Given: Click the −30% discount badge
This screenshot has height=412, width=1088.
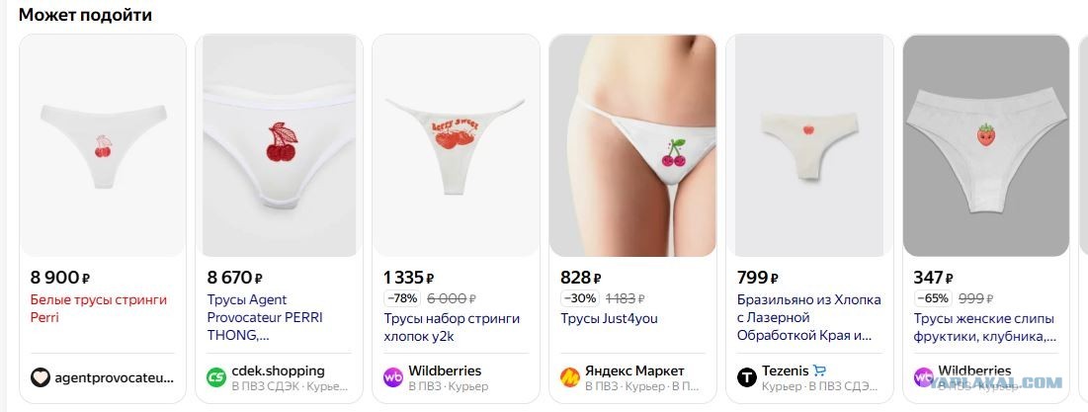Looking at the screenshot, I should (579, 299).
